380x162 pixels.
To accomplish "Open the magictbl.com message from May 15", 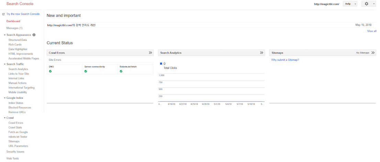I will (x=71, y=25).
